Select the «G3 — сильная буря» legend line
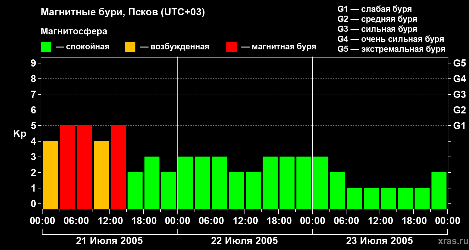Viewport: 469px width, 250px height. pos(377,29)
